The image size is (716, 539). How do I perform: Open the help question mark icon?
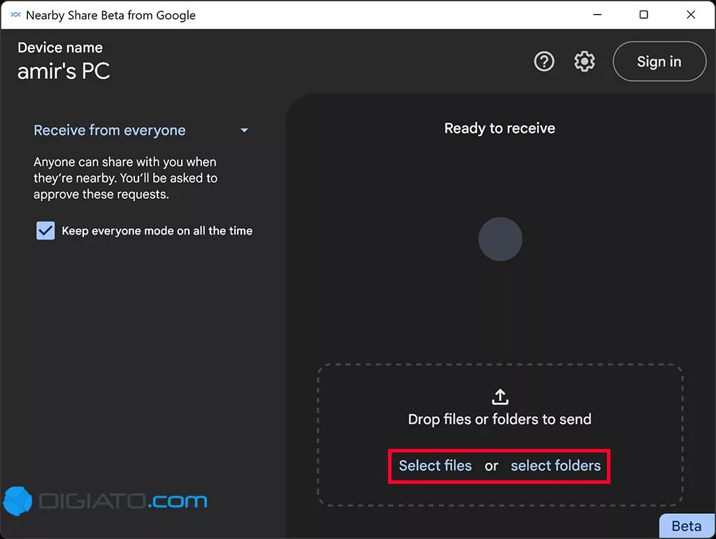(x=544, y=61)
